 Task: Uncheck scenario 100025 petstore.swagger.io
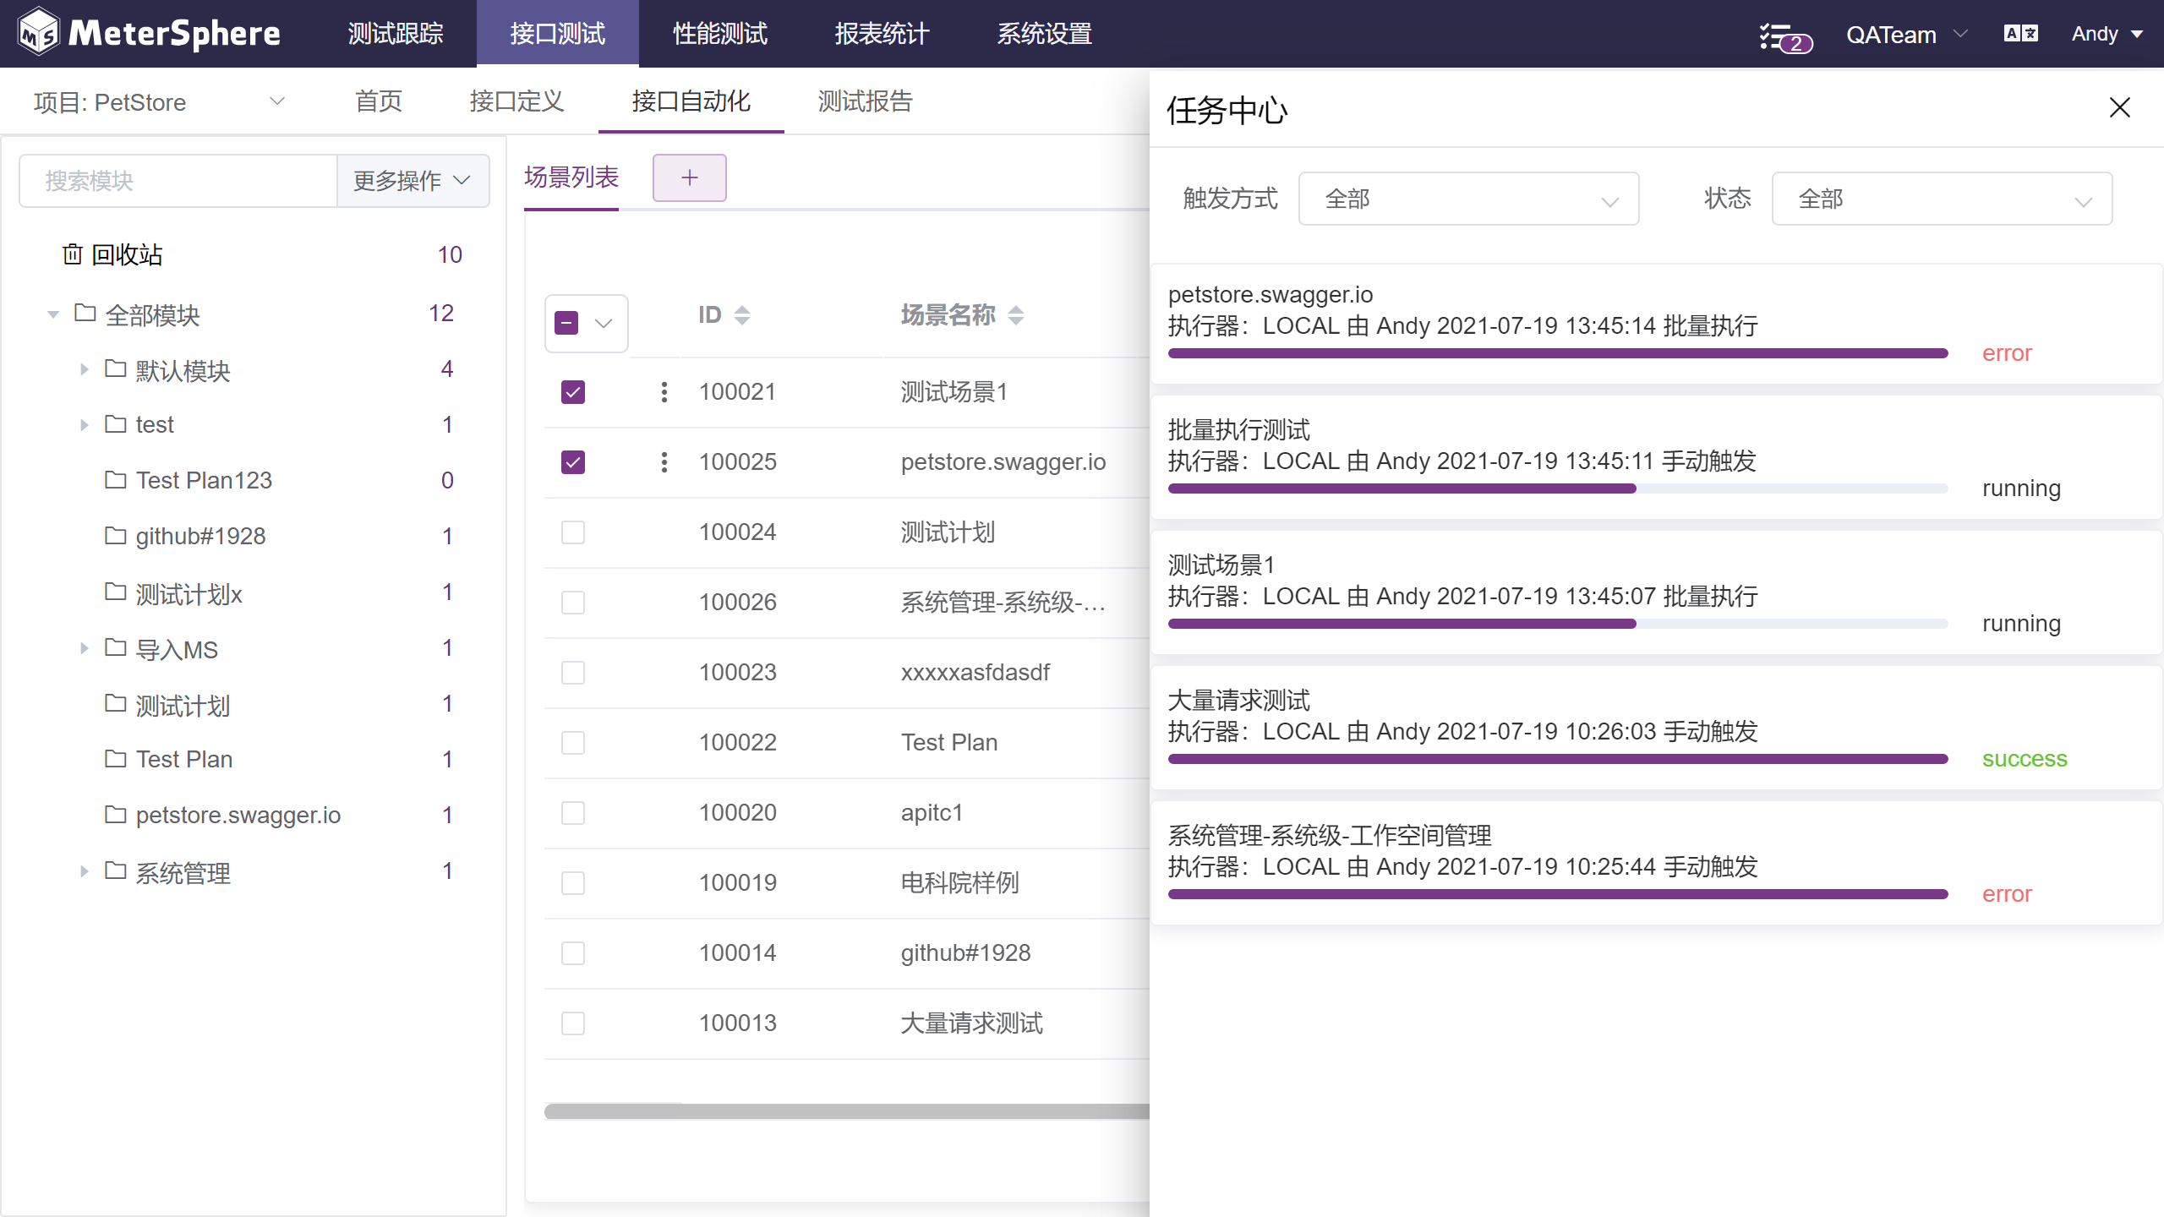point(573,462)
